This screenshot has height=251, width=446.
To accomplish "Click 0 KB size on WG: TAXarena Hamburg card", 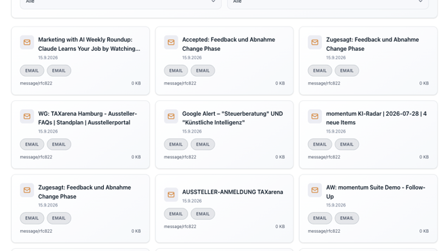I will coord(137,157).
